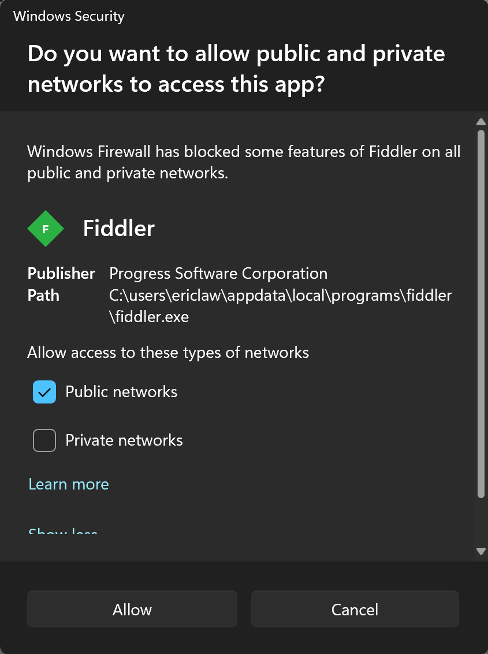The width and height of the screenshot is (488, 654).
Task: Click the green Fiddler diamond icon
Action: pyautogui.click(x=46, y=229)
